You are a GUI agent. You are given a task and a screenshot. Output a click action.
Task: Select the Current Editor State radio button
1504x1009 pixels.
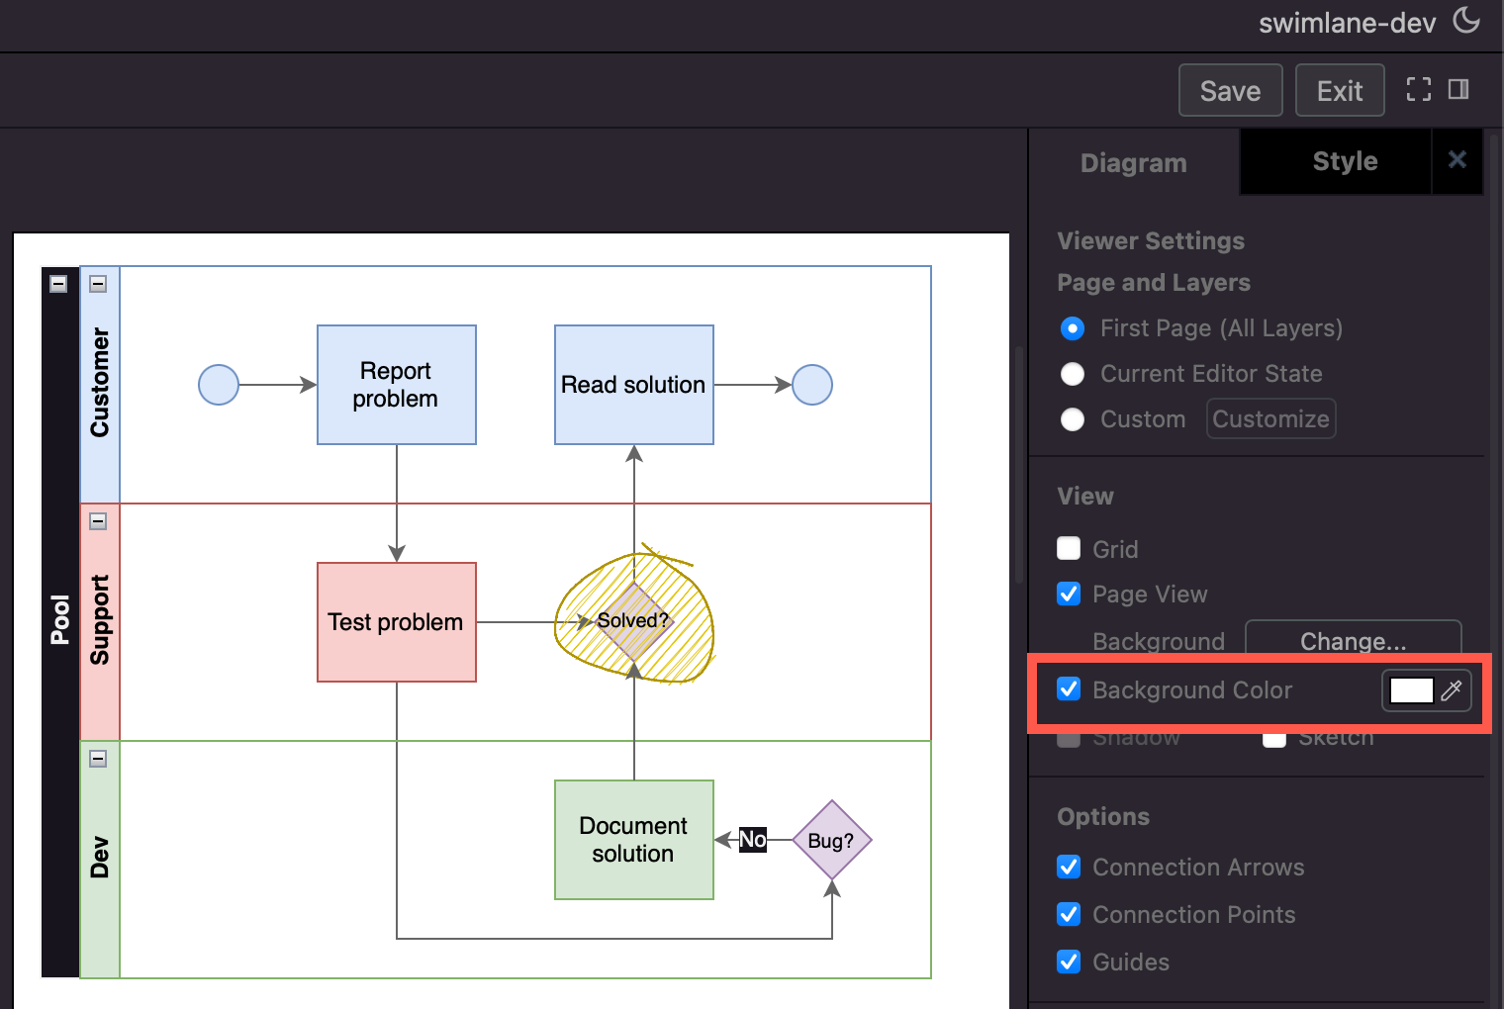pos(1073,374)
